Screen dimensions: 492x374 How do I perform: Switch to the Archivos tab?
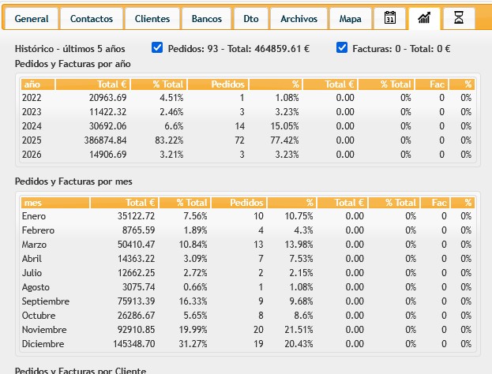tap(299, 18)
